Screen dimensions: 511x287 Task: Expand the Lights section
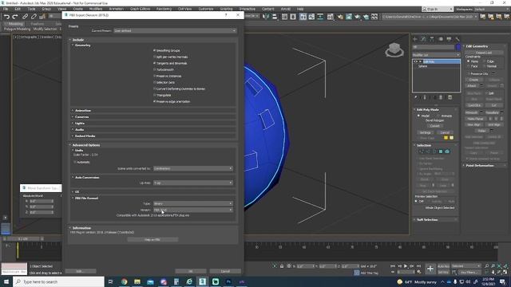click(x=80, y=124)
